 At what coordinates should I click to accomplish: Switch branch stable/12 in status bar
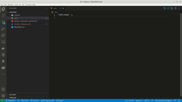11,101
